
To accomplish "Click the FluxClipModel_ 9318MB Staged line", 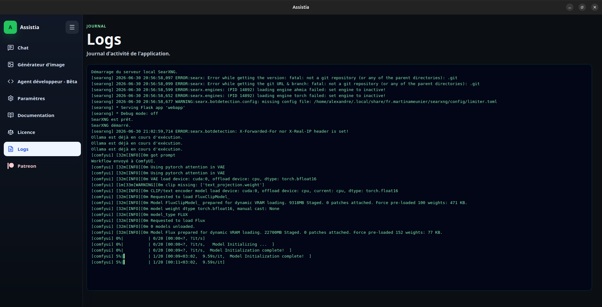I will [279, 203].
